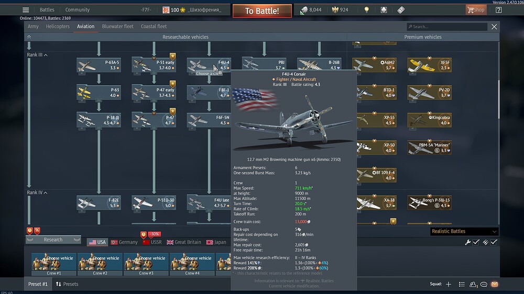Click the vehicle Search field
524x294 pixels.
447,27
